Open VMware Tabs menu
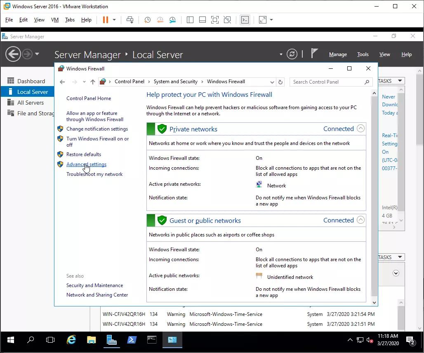 point(70,20)
